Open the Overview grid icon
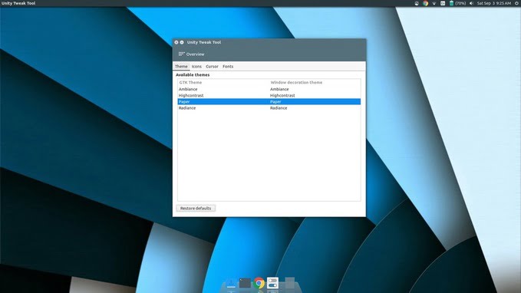The height and width of the screenshot is (293, 521). 181,54
